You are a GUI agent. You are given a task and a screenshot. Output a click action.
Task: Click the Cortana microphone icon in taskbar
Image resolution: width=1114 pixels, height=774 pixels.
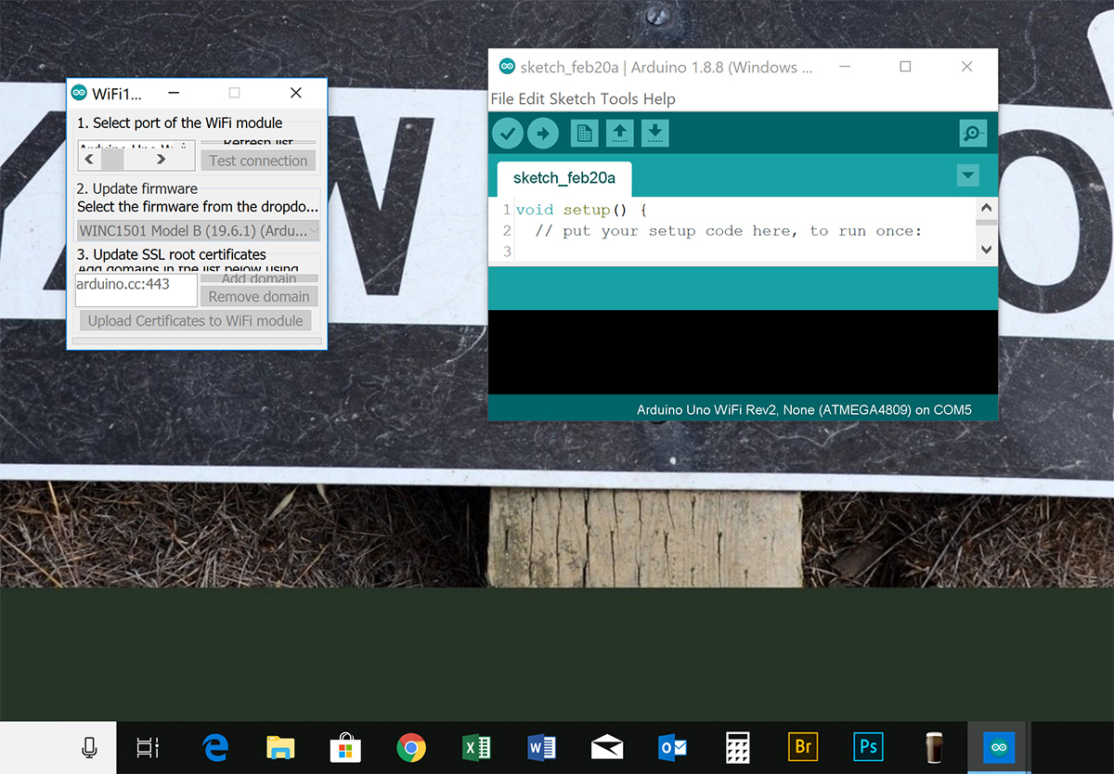point(90,747)
